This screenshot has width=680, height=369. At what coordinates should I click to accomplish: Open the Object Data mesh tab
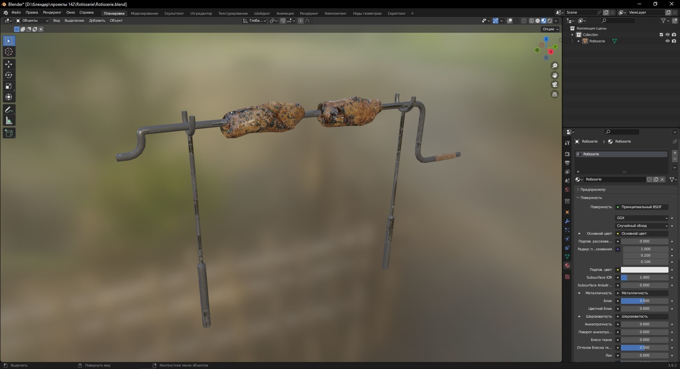[567, 256]
